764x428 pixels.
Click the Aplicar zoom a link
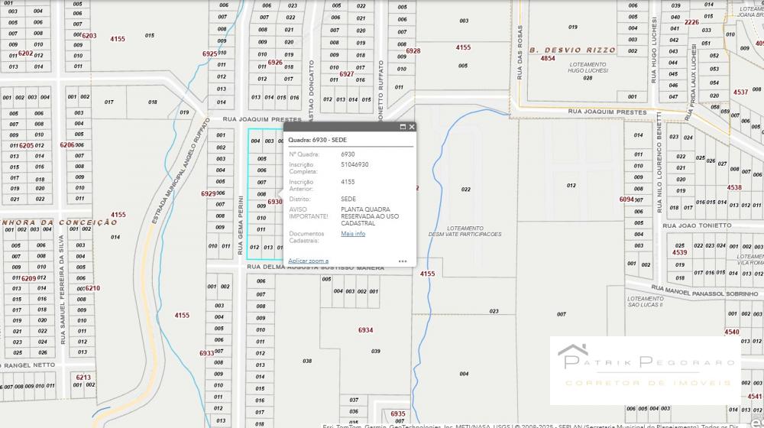[308, 261]
